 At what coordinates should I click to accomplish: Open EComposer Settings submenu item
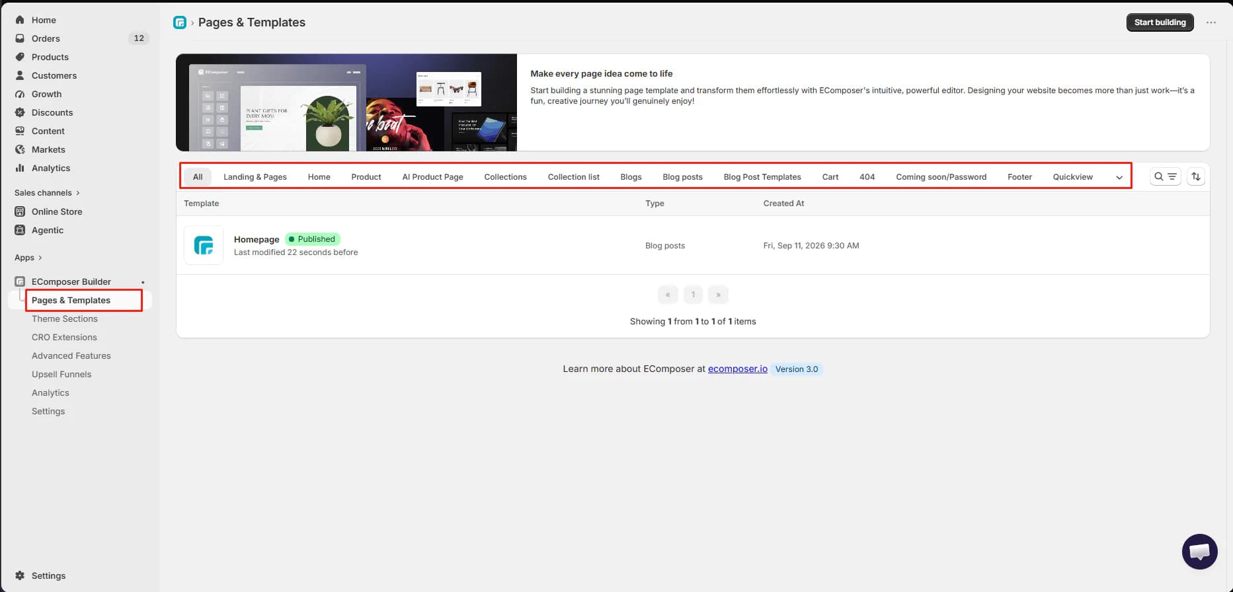coord(48,411)
